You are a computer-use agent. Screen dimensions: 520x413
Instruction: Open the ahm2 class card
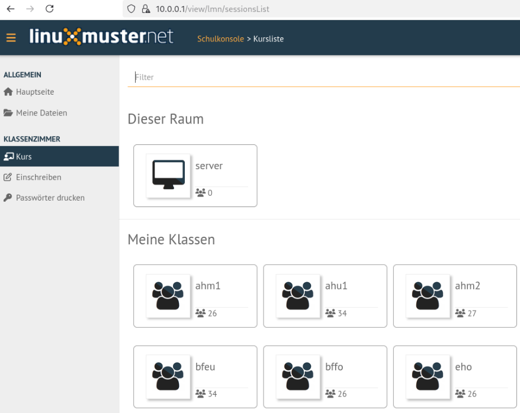coord(455,296)
